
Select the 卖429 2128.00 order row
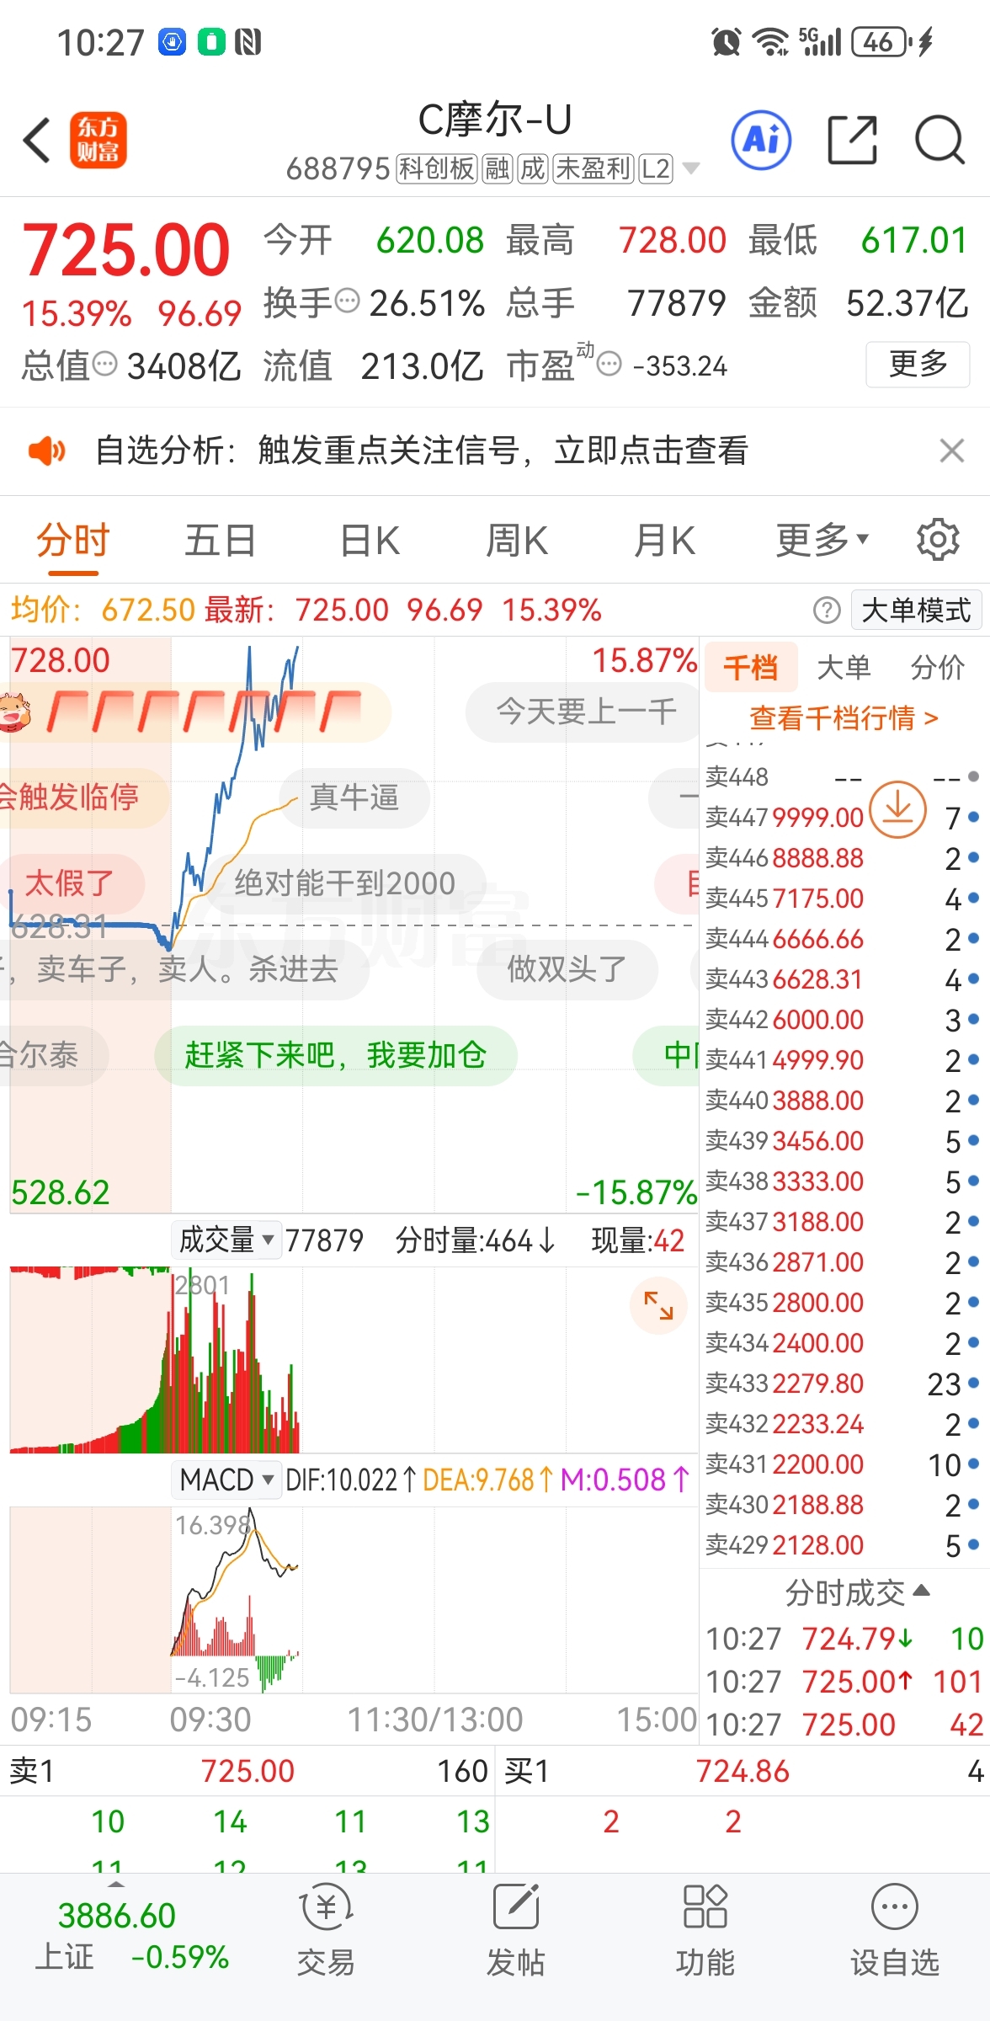[x=844, y=1545]
